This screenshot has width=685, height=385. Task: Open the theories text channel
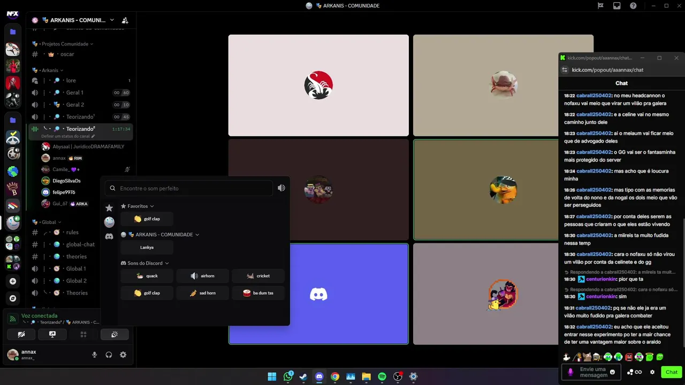pyautogui.click(x=81, y=257)
